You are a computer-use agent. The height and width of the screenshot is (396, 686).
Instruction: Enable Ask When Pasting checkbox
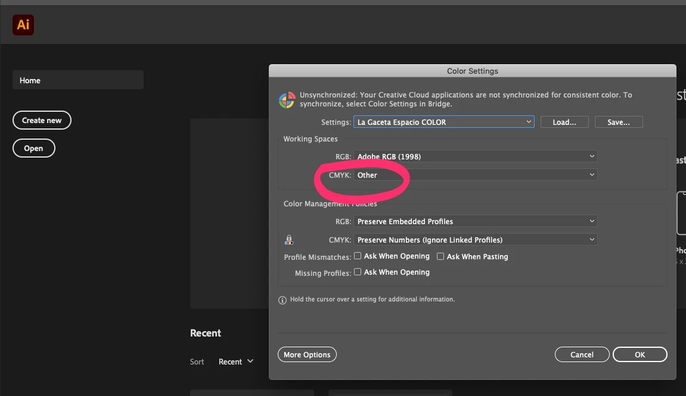pos(440,256)
